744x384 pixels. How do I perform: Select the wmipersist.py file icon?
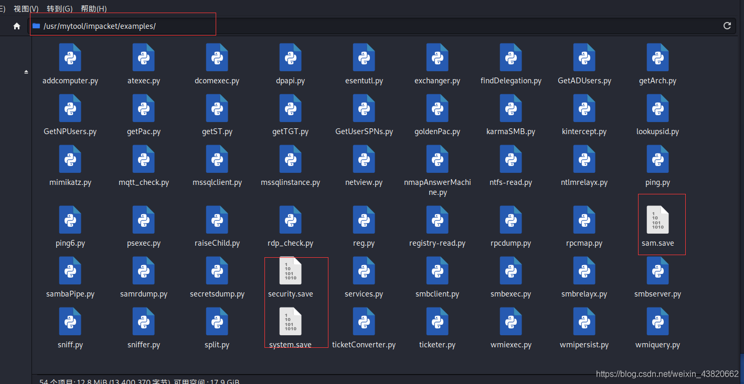[584, 322]
